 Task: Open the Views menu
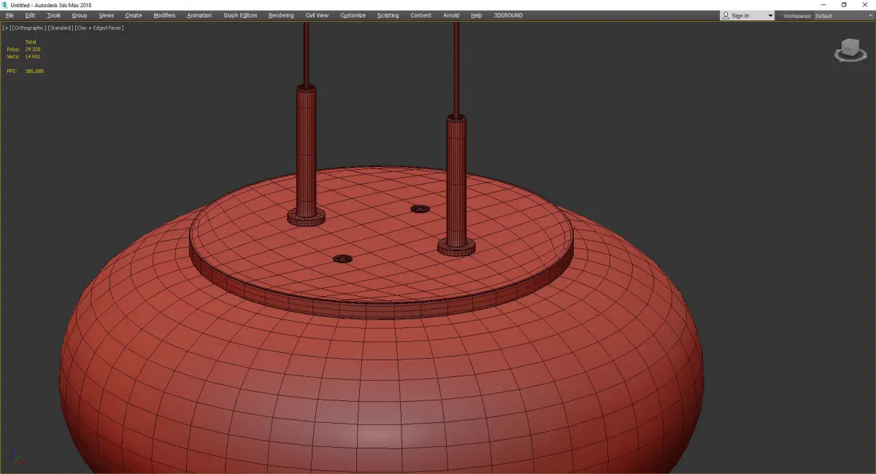(107, 15)
